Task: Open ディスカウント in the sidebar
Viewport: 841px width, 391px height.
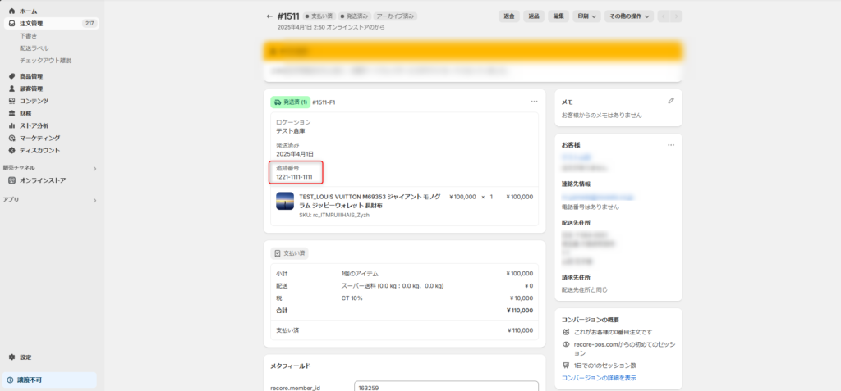Action: pyautogui.click(x=40, y=151)
